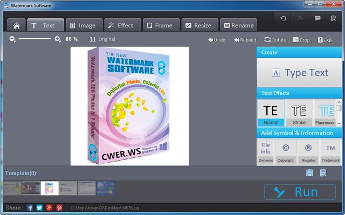The height and width of the screenshot is (215, 345).
Task: Click the top-right undo arrow icon
Action: [283, 18]
